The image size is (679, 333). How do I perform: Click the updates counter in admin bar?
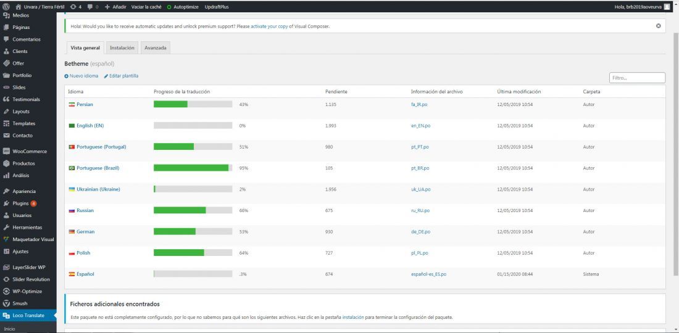pyautogui.click(x=76, y=7)
